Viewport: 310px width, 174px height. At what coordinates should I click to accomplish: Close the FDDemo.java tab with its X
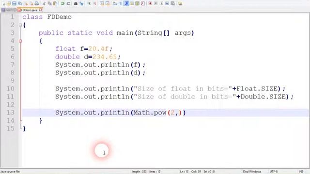click(x=41, y=10)
